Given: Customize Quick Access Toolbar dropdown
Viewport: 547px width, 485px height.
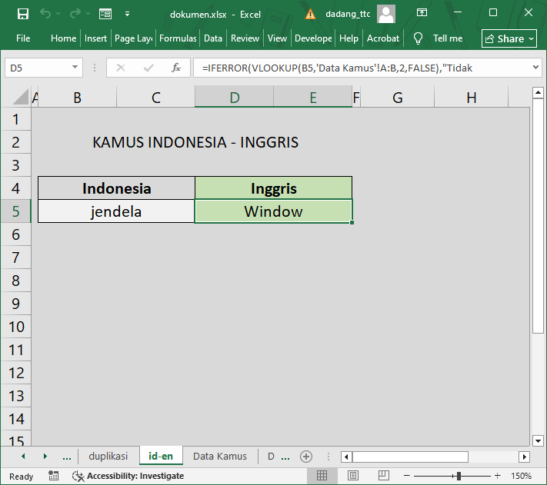Looking at the screenshot, I should coord(128,14).
